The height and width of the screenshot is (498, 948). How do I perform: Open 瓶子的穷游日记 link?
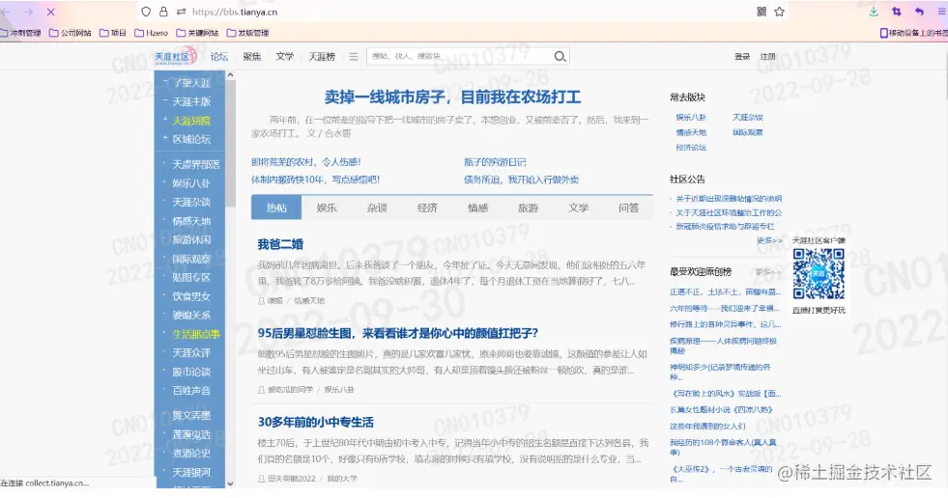[495, 162]
